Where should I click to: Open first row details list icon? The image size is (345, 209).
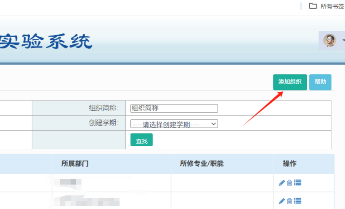click(x=297, y=183)
